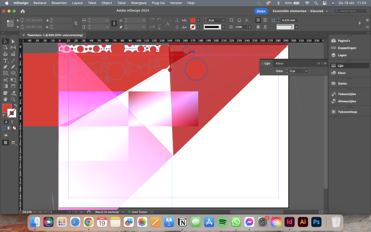The width and height of the screenshot is (371, 232).
Task: Switch to the Kleur tab
Action: (x=280, y=63)
